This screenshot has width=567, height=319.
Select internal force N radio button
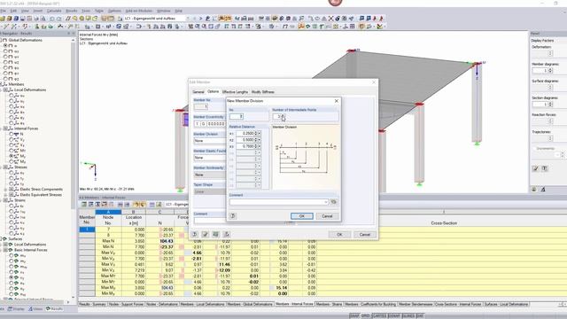point(12,134)
